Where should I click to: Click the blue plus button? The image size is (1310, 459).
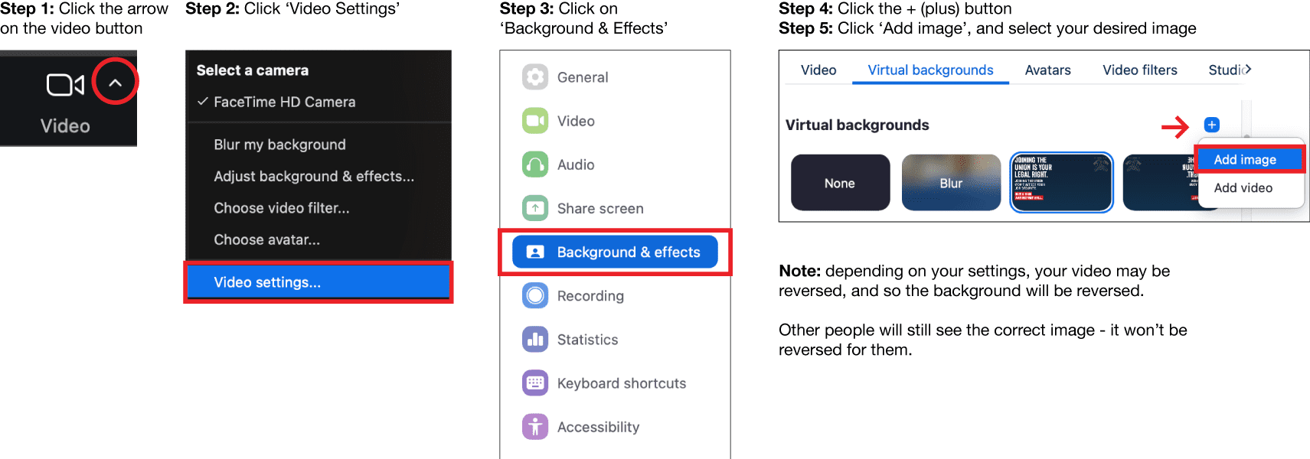(x=1212, y=125)
